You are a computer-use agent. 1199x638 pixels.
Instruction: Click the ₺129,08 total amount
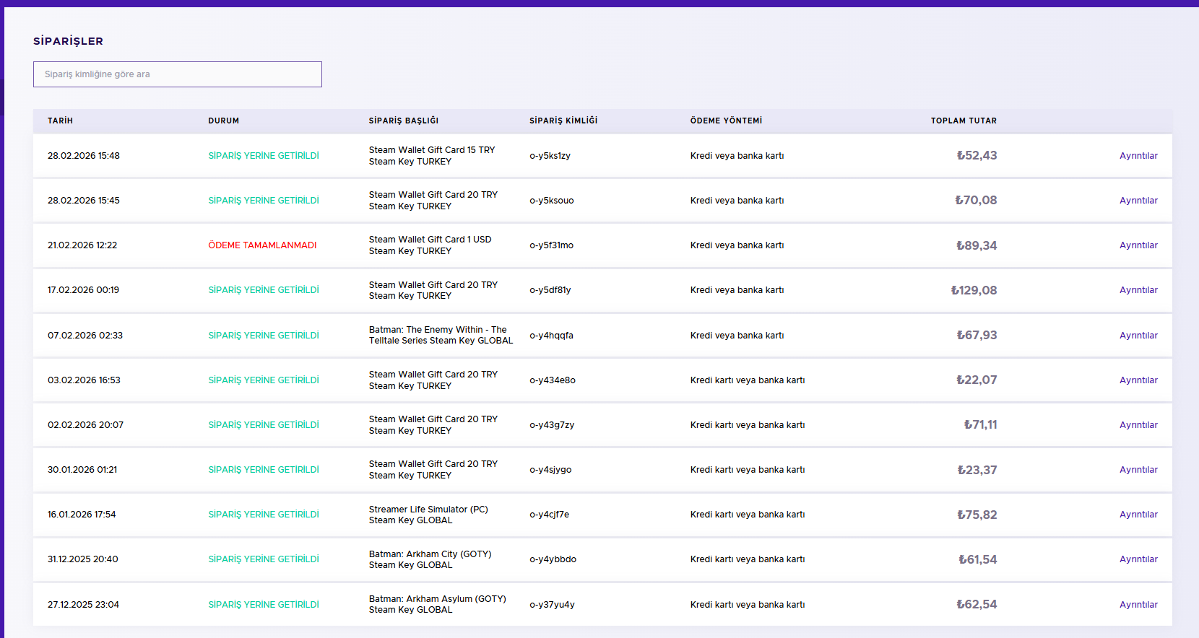tap(974, 290)
